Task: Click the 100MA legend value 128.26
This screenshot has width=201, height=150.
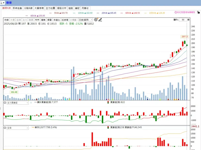Action: [x=162, y=13]
